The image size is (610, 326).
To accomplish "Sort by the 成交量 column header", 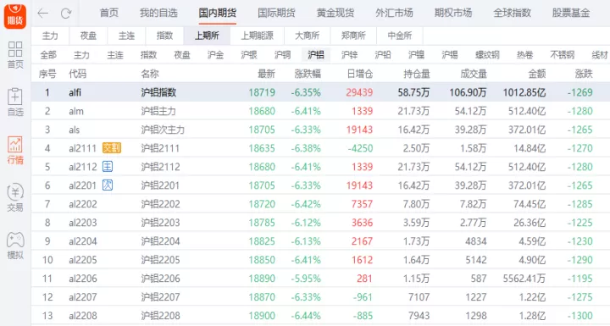I will pyautogui.click(x=474, y=74).
